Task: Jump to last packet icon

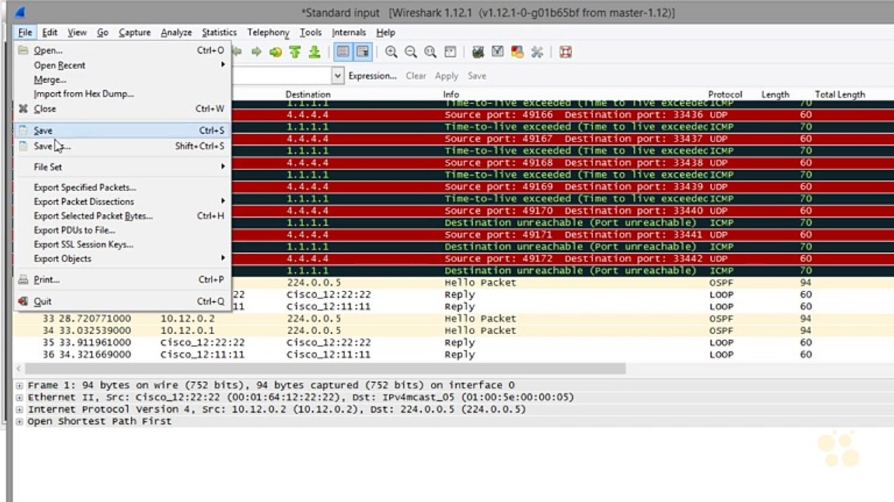Action: [x=314, y=52]
